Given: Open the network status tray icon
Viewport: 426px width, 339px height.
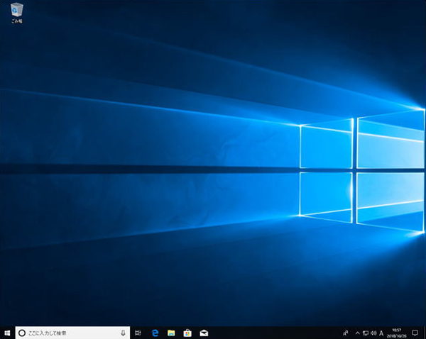Looking at the screenshot, I should point(366,333).
